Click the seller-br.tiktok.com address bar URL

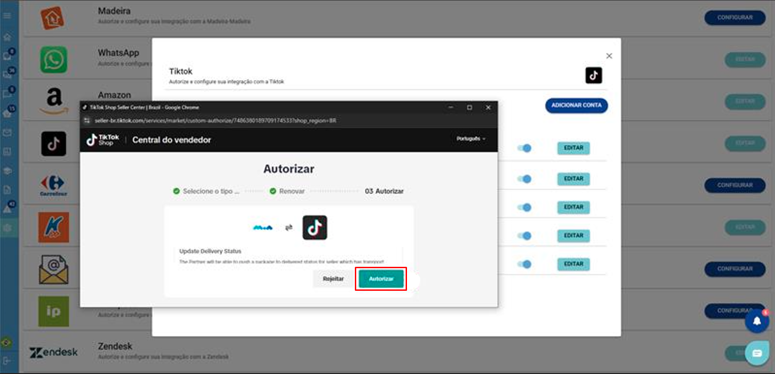[x=215, y=120]
